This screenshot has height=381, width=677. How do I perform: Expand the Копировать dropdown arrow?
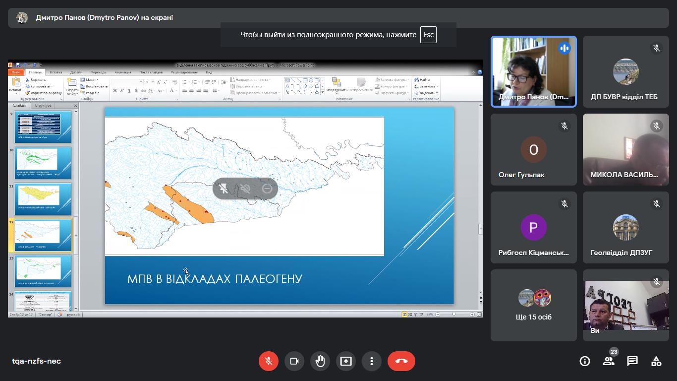tap(52, 86)
